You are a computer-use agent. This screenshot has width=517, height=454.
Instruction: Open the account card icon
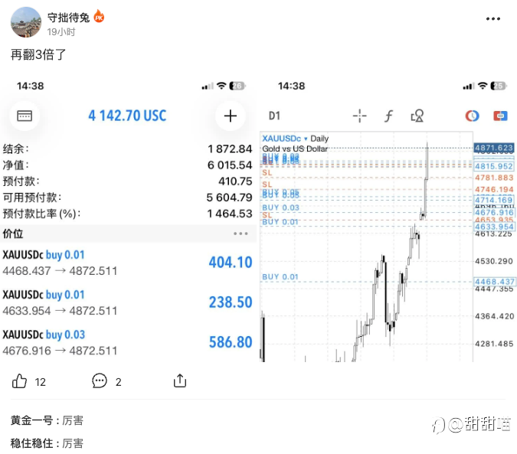tap(25, 116)
